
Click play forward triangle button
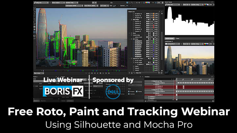tap(103, 73)
